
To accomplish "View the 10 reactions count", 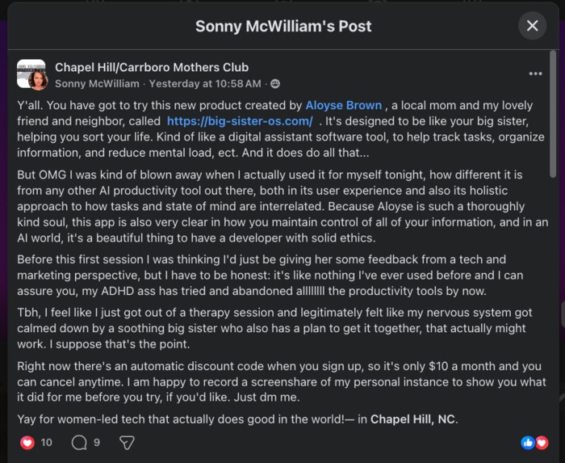I will [x=47, y=443].
